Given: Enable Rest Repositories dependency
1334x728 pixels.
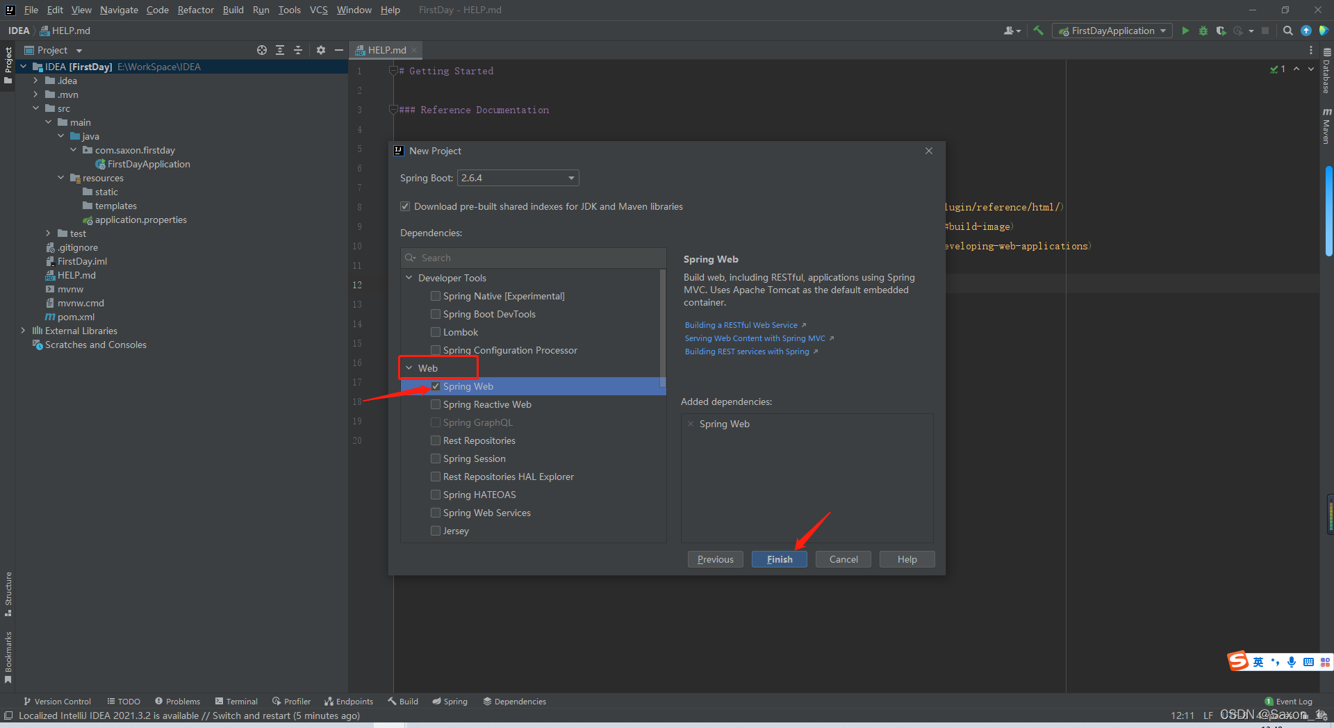Looking at the screenshot, I should click(436, 440).
